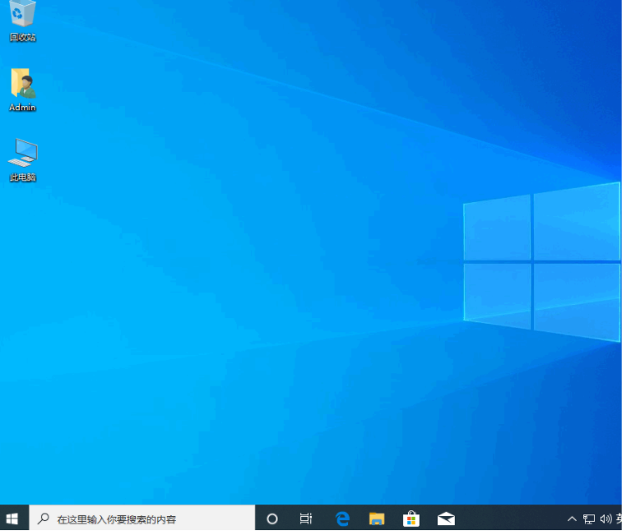
Task: Expand the hidden system tray icons chevron
Action: [572, 518]
